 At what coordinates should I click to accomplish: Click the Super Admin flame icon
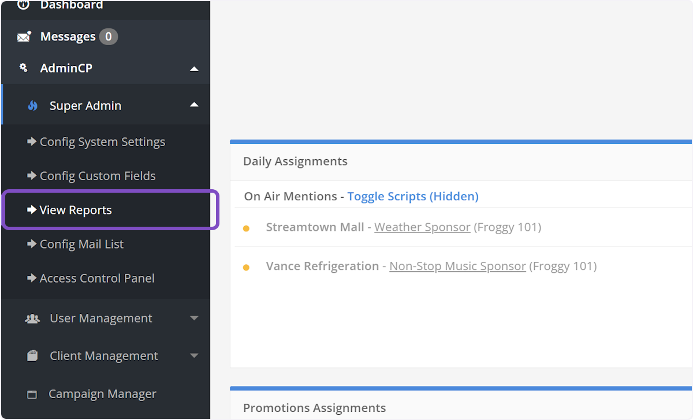point(33,106)
